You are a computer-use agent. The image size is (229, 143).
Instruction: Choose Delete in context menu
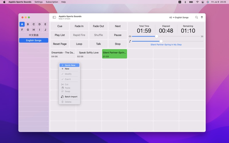click(69, 102)
